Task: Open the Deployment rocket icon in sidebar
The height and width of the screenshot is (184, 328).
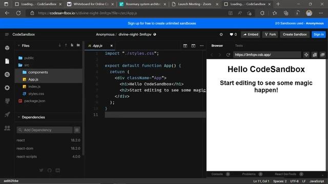Action: (x=7, y=114)
